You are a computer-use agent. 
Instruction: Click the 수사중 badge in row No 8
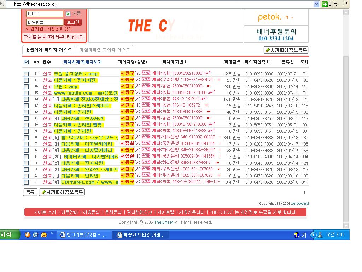pos(146,137)
